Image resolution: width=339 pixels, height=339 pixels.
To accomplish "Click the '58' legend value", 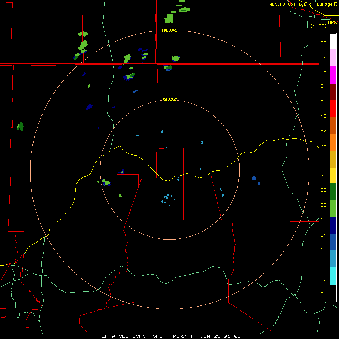I will coord(324,71).
